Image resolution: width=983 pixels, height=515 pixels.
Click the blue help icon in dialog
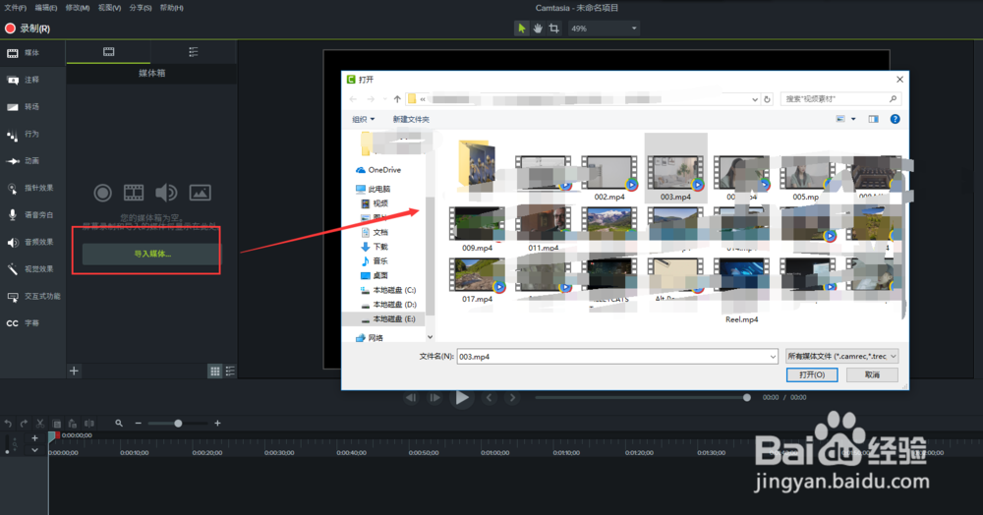click(x=895, y=119)
